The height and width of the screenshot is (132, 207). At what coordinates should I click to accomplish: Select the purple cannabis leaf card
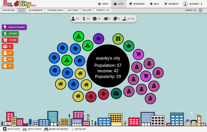pos(99,39)
